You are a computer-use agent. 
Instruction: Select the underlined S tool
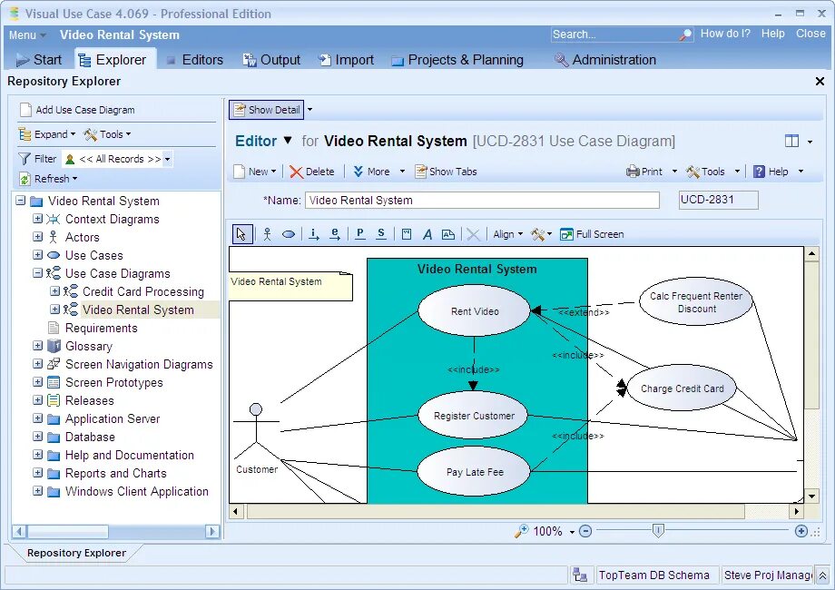pos(381,234)
